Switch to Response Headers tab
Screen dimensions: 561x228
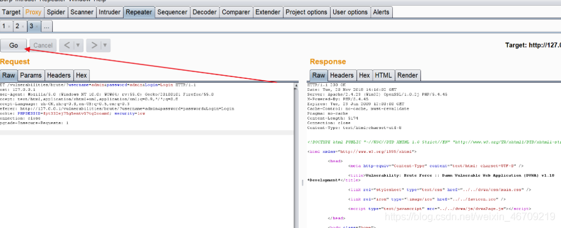point(341,75)
